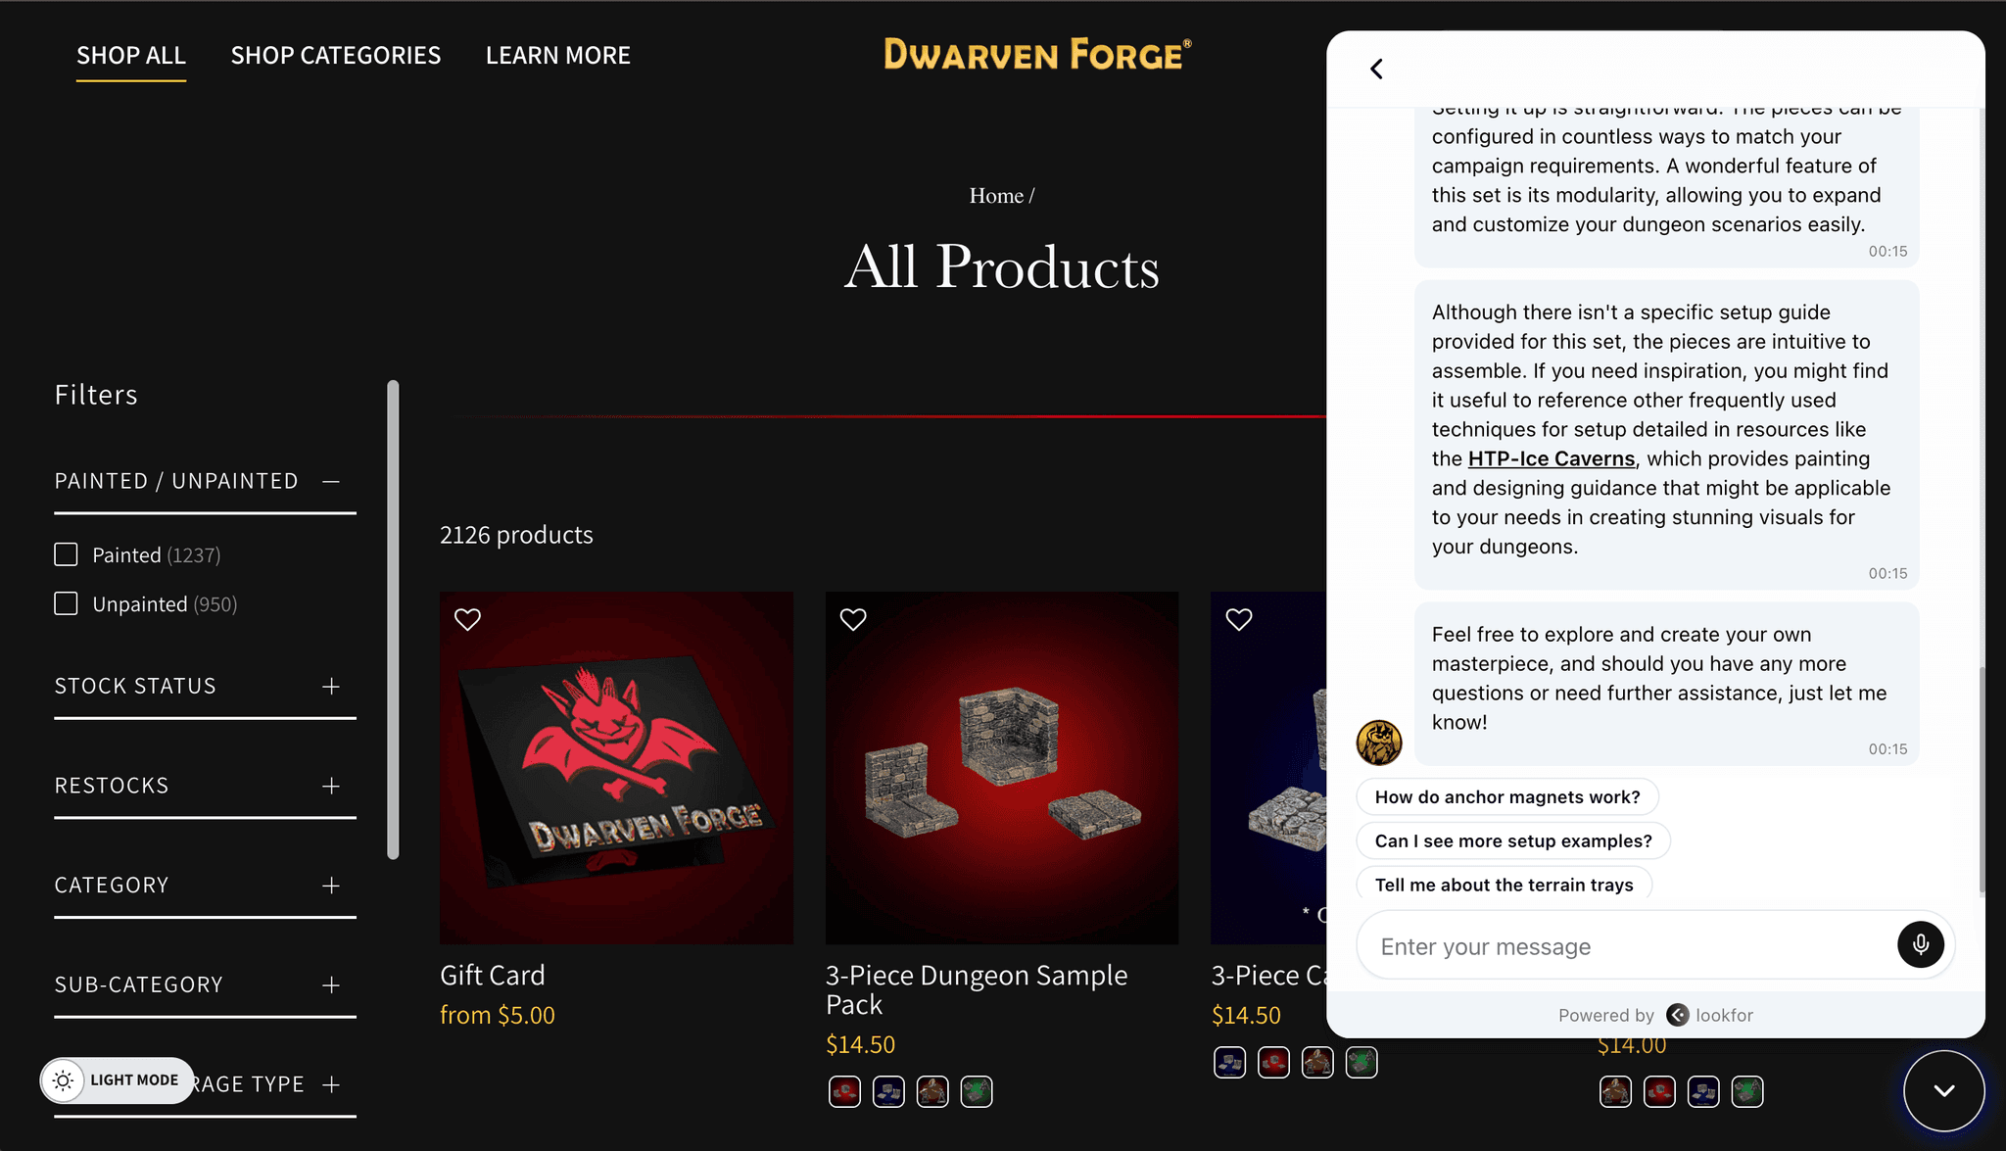This screenshot has height=1151, width=2006.
Task: Click the chat back arrow icon
Action: 1376,69
